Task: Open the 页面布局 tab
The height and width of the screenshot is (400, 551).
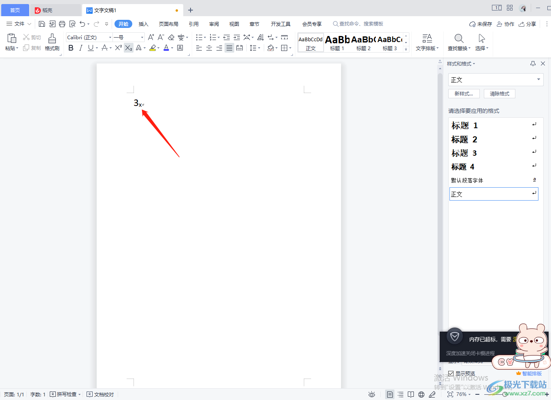Action: [x=169, y=24]
